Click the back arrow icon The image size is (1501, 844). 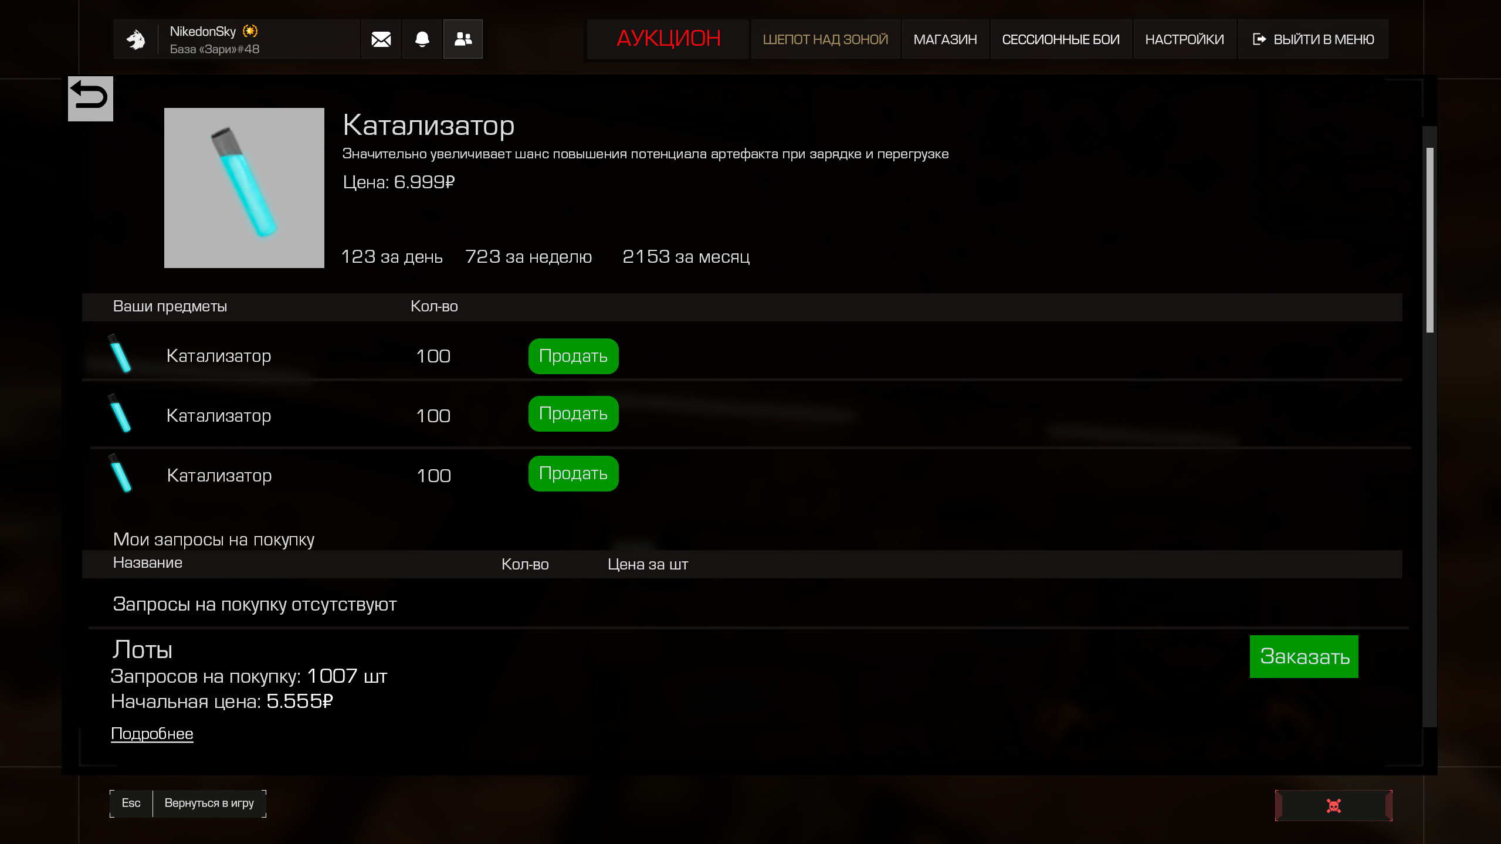pos(90,98)
